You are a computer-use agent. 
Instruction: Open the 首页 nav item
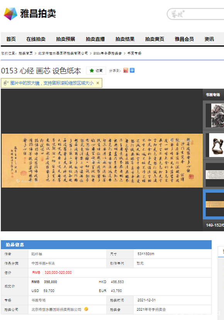11,39
